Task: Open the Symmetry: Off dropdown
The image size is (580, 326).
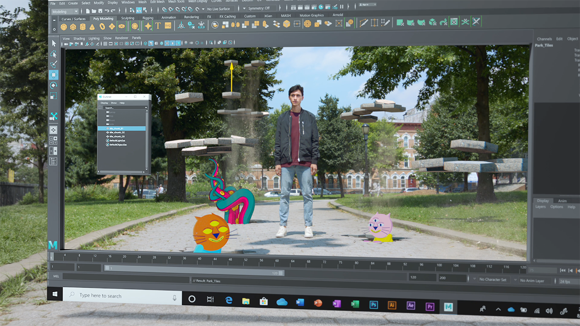Action: 262,8
